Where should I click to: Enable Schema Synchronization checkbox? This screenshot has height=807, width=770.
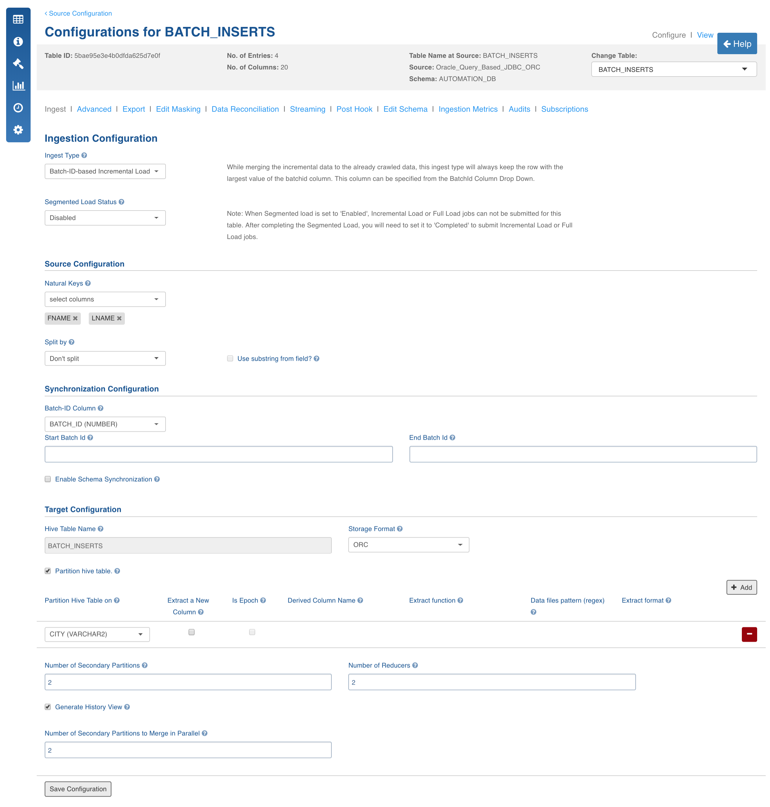[48, 479]
